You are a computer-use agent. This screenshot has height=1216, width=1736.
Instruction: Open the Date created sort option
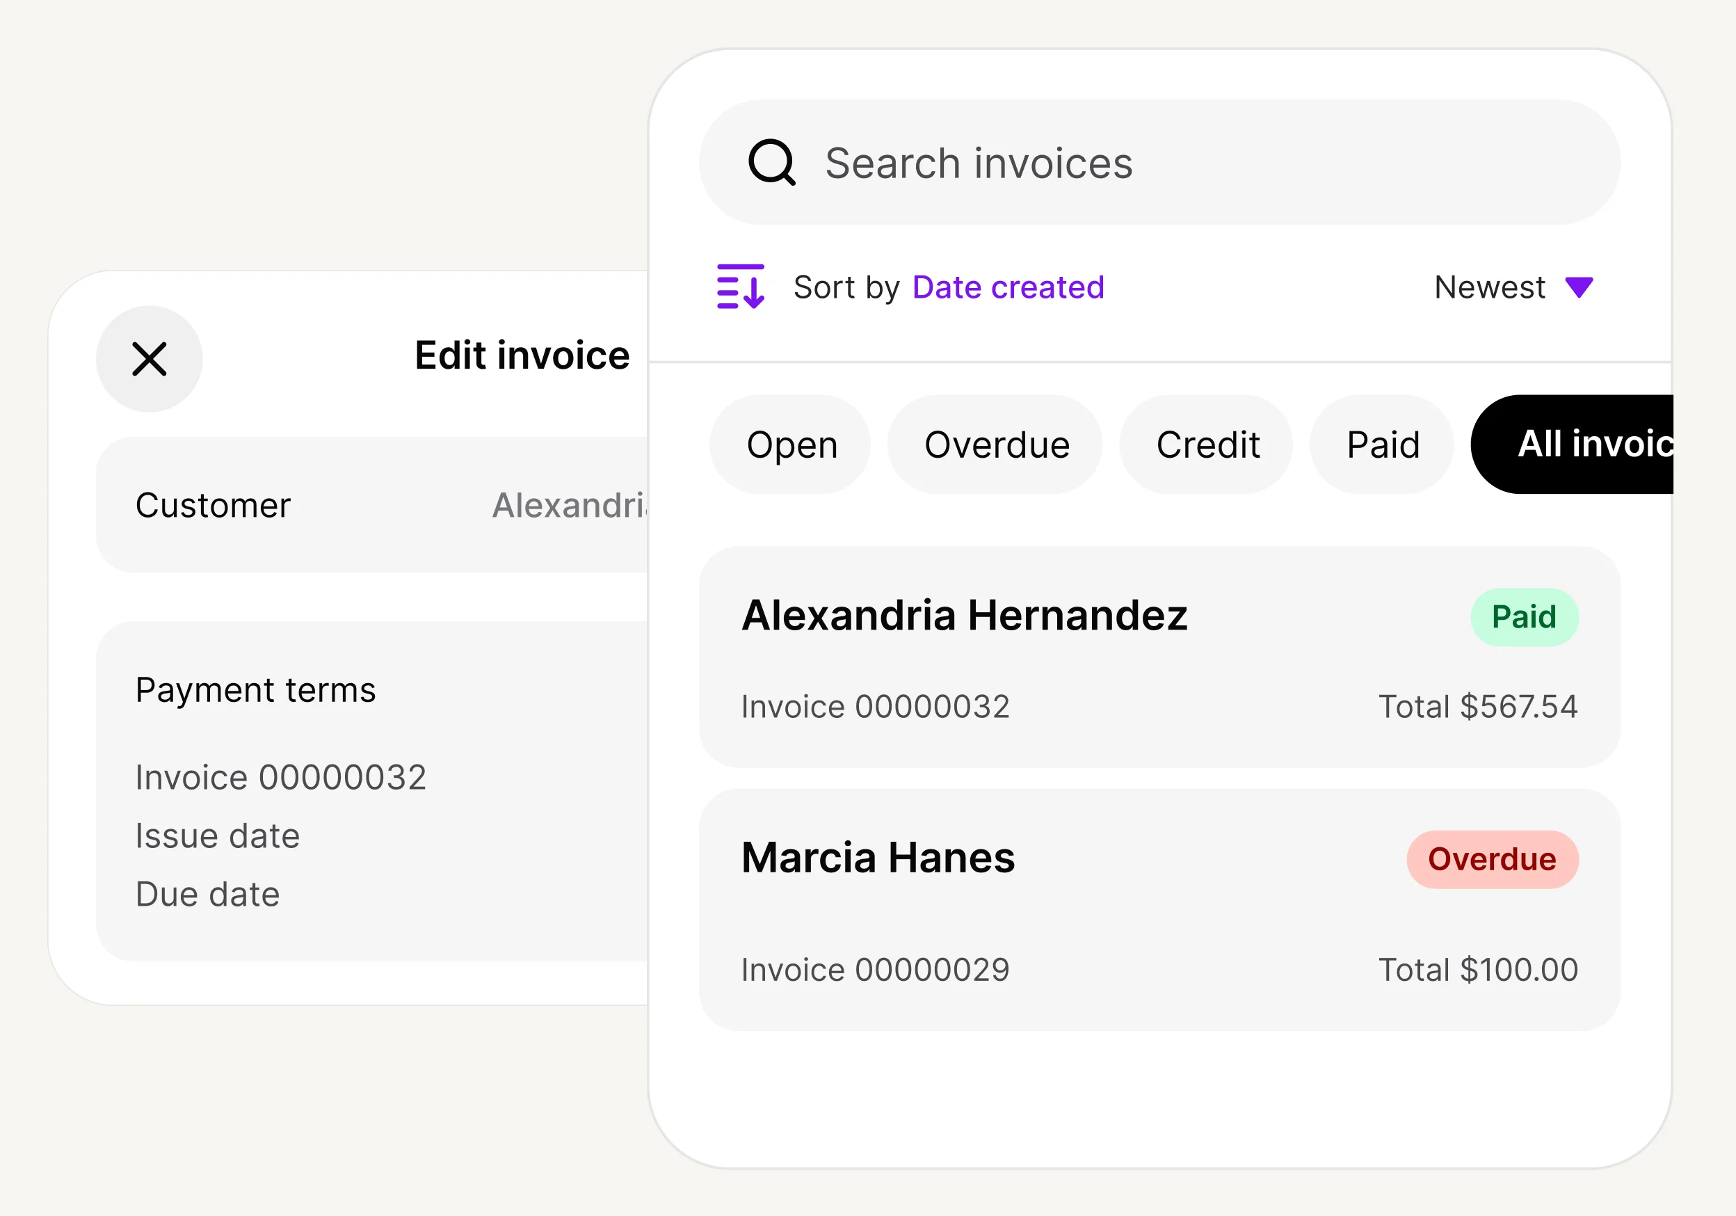pyautogui.click(x=1008, y=287)
